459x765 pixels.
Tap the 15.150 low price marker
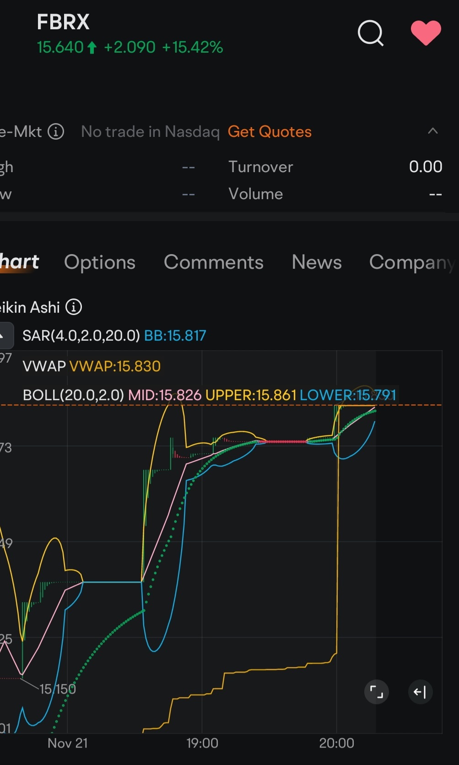[x=58, y=689]
